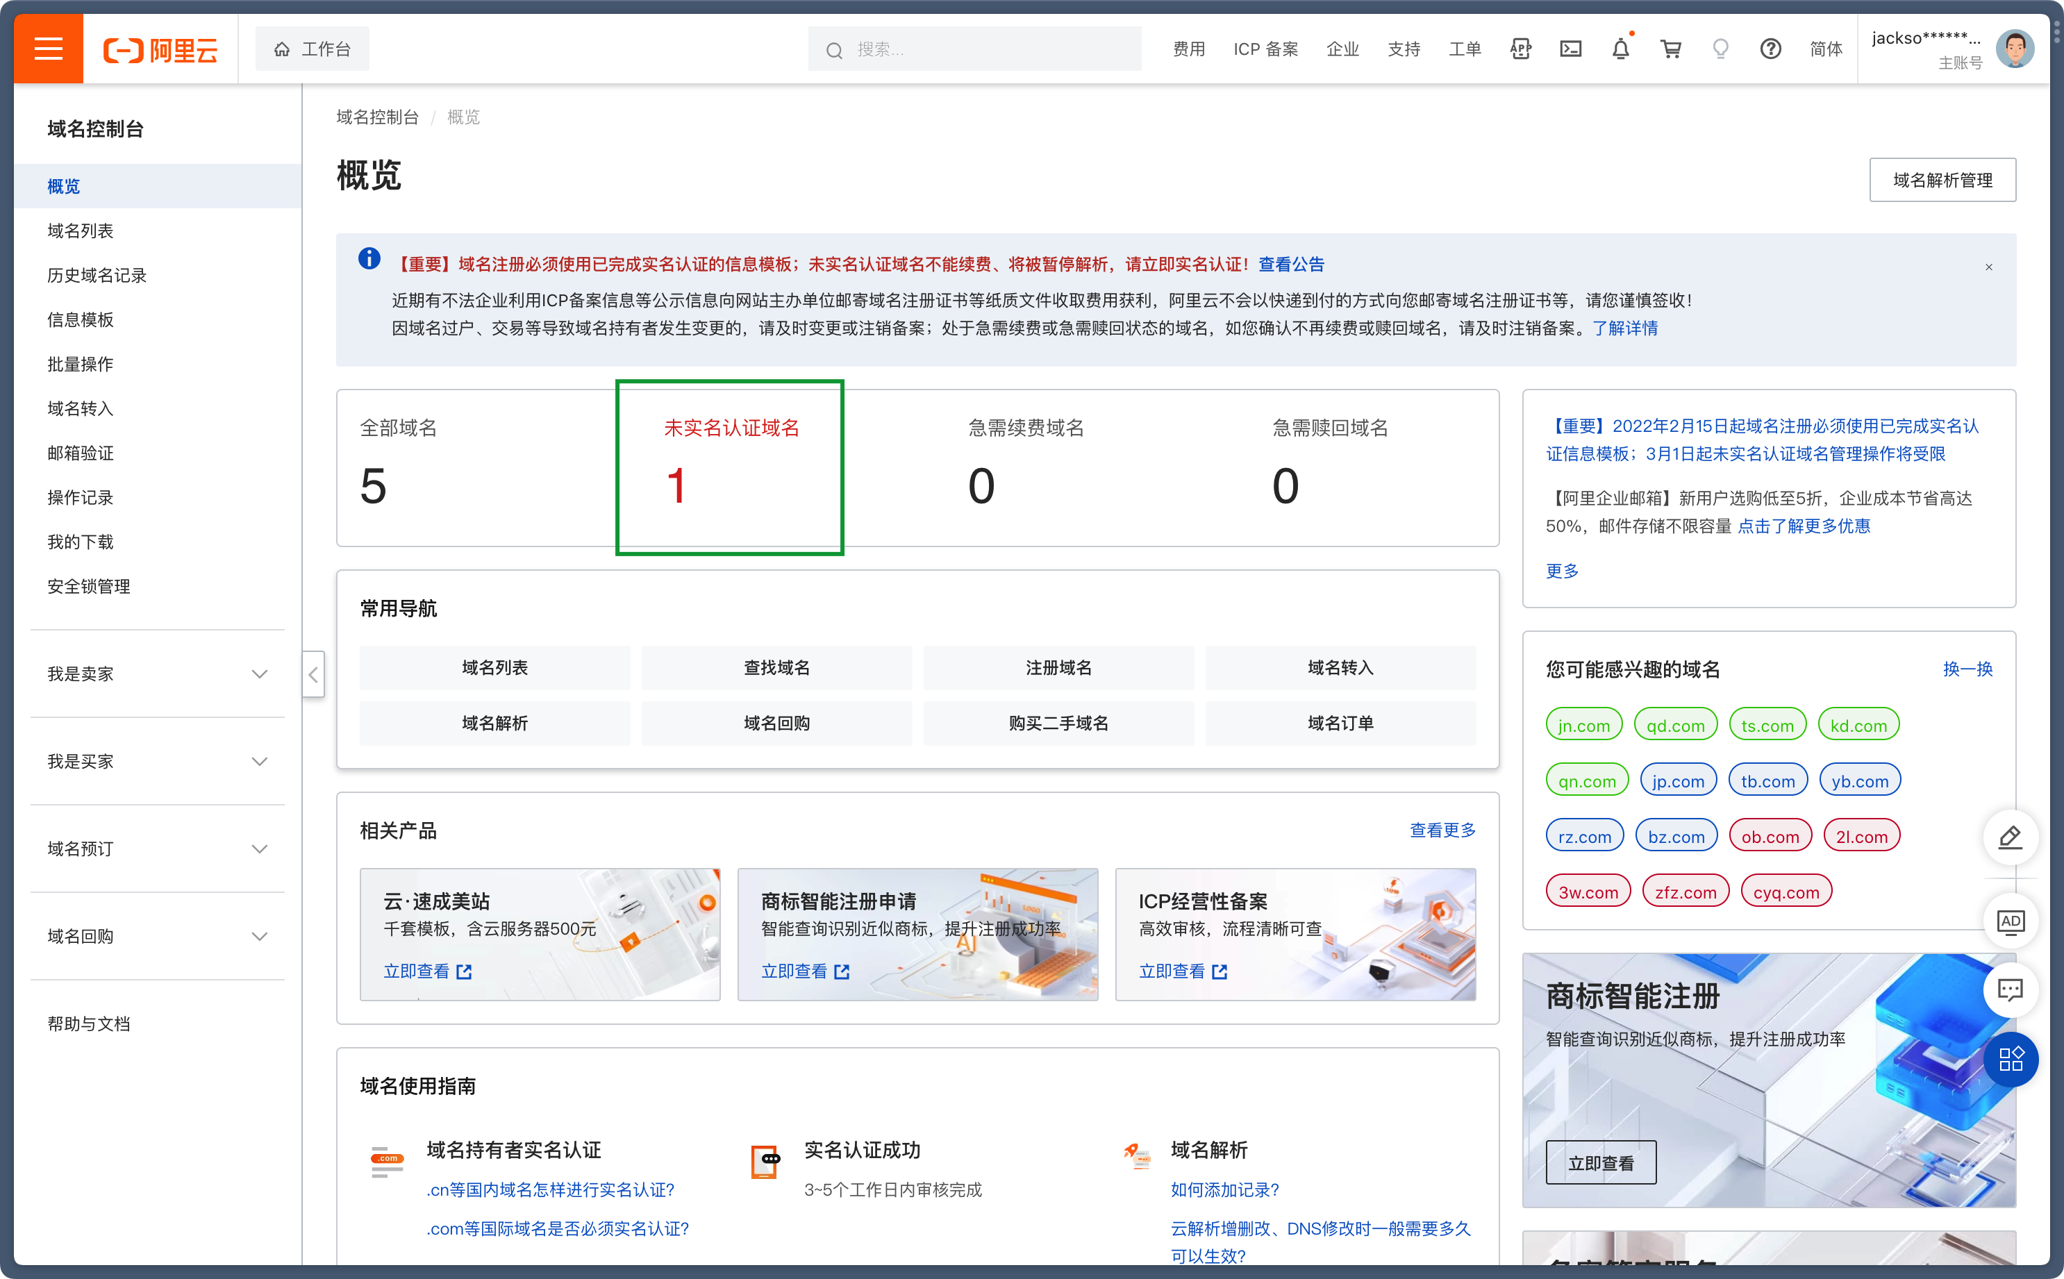Launch Cloud Shell terminal icon
Image resolution: width=2064 pixels, height=1279 pixels.
[x=1571, y=49]
